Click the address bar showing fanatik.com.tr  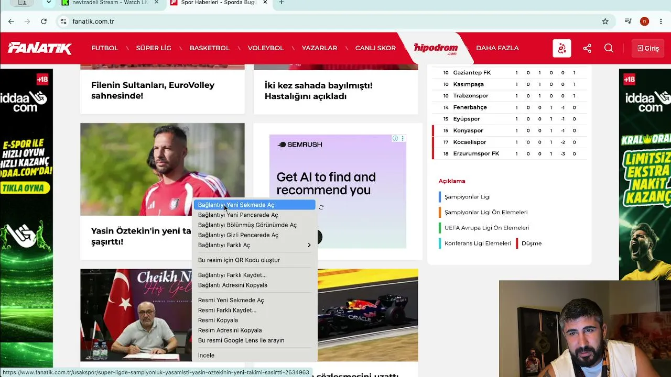point(334,21)
